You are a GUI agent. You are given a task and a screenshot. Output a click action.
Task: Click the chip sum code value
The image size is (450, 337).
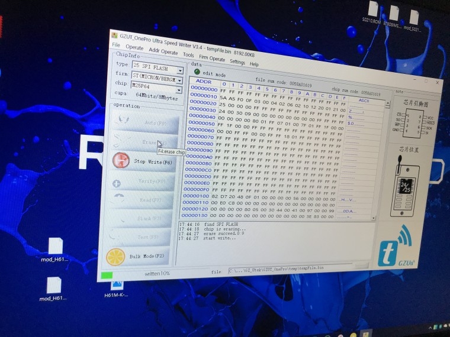click(371, 93)
